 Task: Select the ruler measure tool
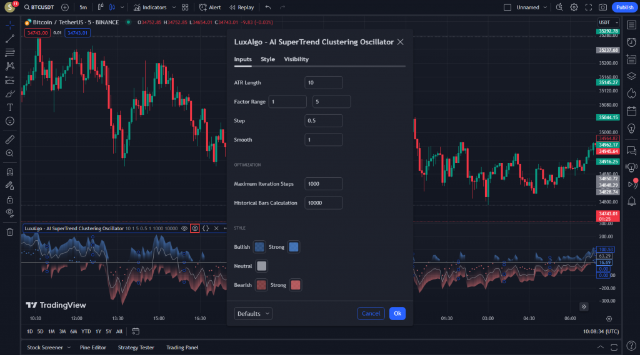(10, 140)
